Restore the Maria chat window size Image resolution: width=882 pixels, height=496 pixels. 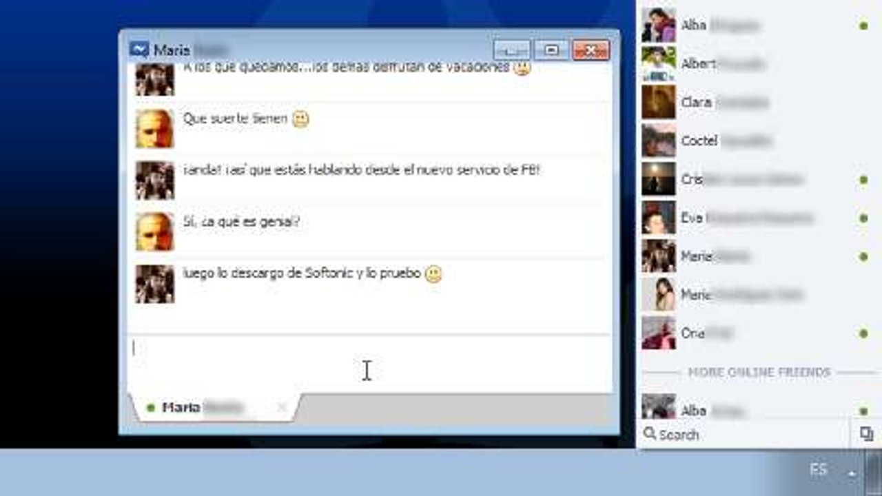tap(551, 50)
